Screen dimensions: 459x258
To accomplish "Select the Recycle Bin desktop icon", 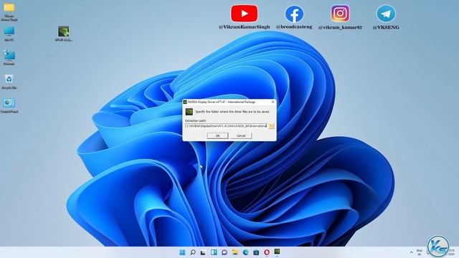I will click(x=9, y=82).
